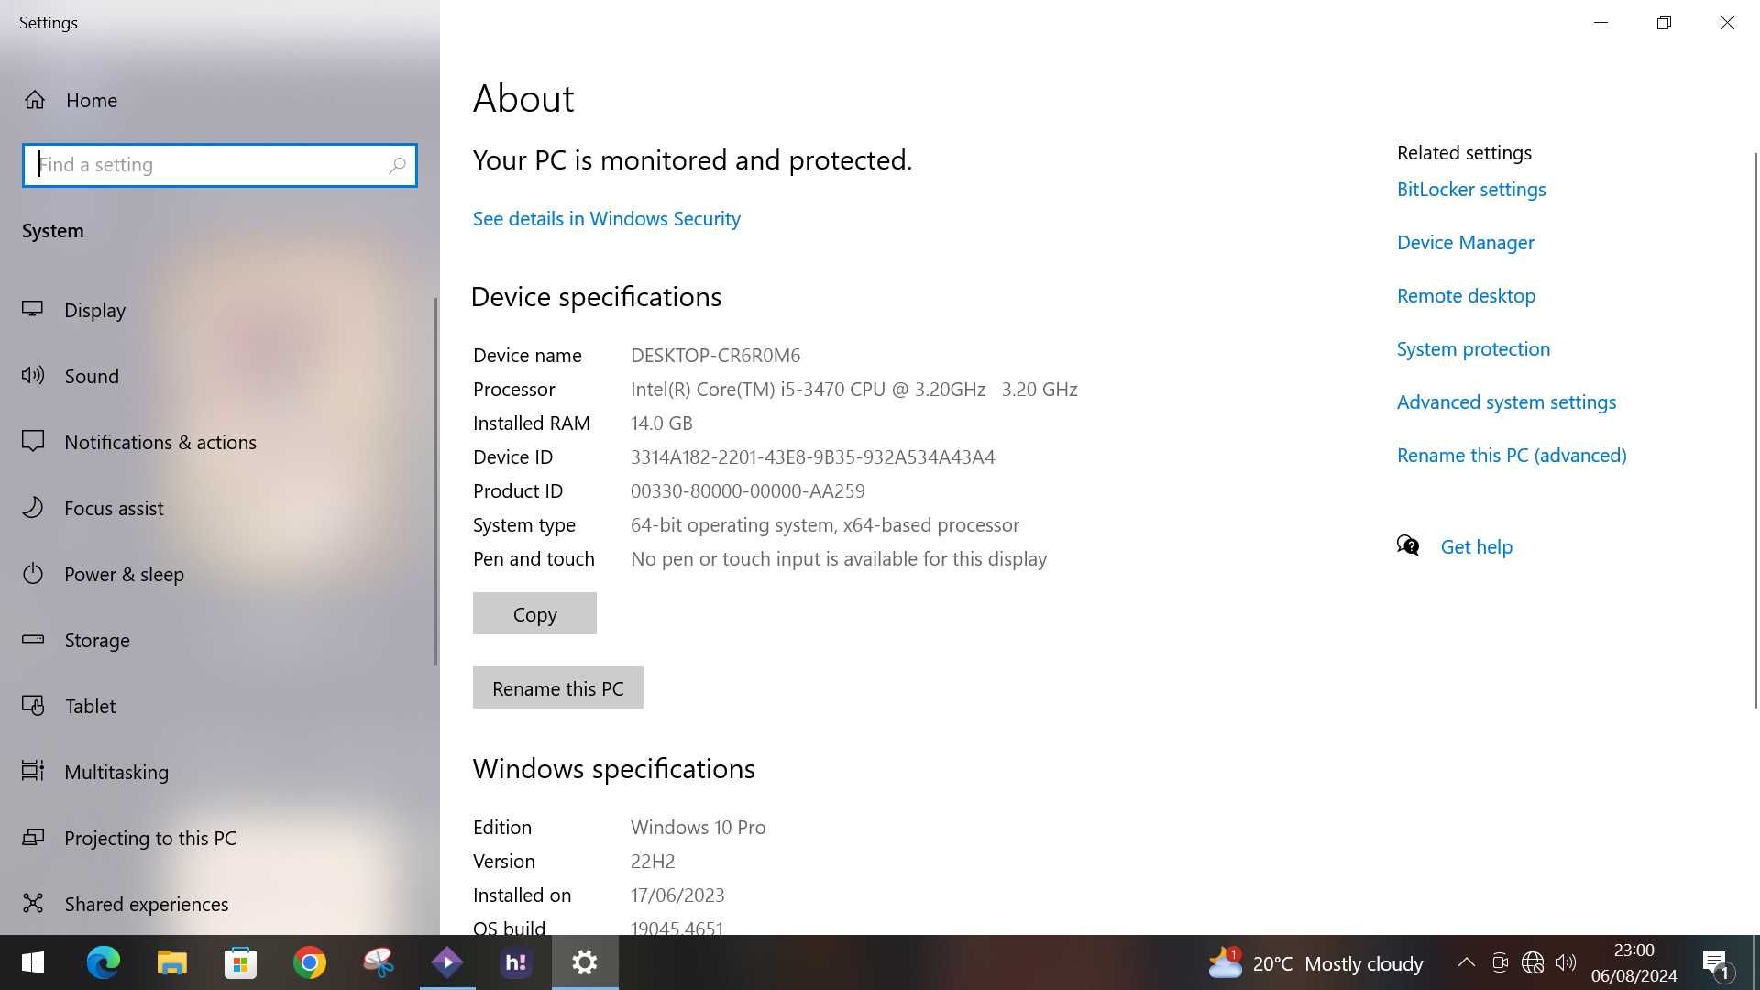Open Device Manager link
Screen dimensions: 1760x990
pyautogui.click(x=1466, y=242)
